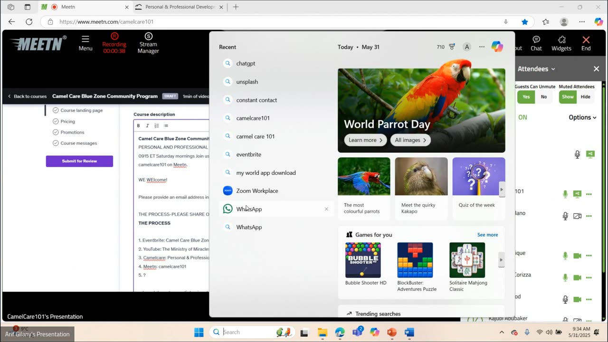End the Meetn meeting

pos(586,43)
